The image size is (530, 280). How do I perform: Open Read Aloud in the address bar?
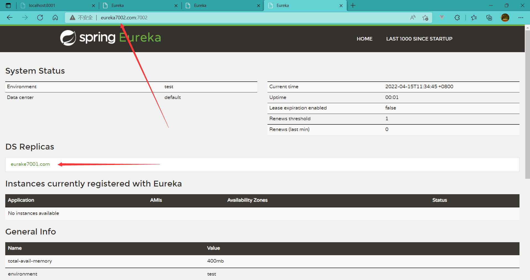pyautogui.click(x=413, y=18)
